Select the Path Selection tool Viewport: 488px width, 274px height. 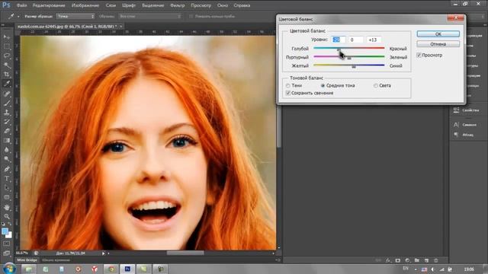7,188
